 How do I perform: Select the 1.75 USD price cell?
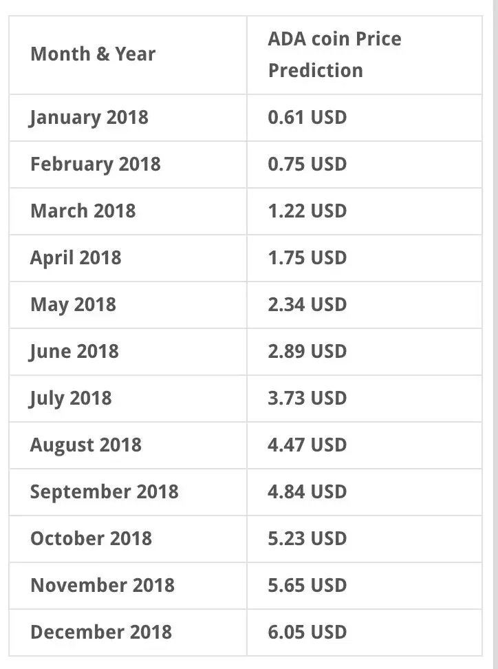coord(307,257)
